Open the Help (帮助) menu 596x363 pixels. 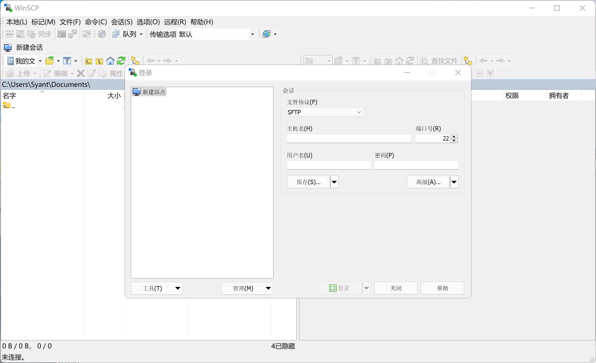click(x=202, y=22)
